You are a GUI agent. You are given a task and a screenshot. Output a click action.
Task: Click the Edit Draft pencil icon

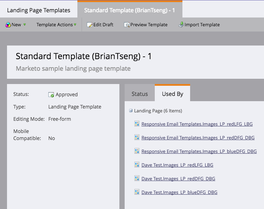tap(90, 25)
